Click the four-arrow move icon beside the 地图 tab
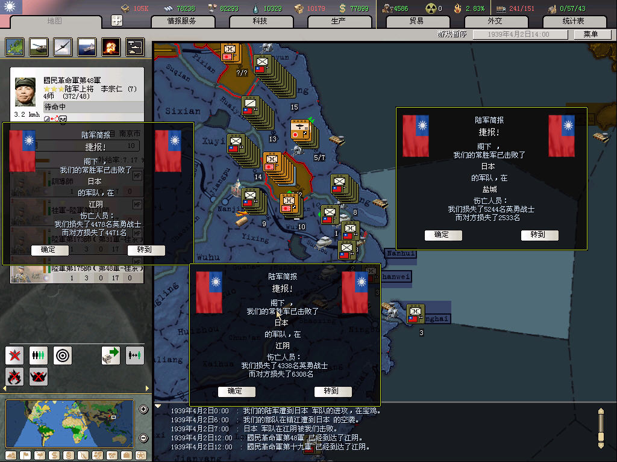The height and width of the screenshot is (462, 617). [x=117, y=20]
